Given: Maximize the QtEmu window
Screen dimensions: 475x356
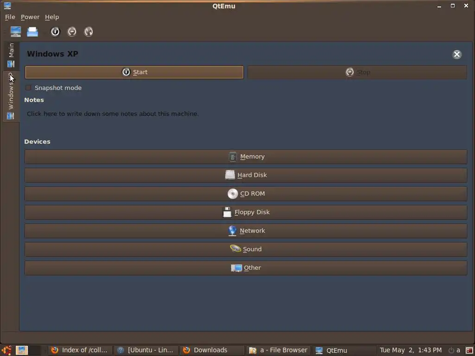Looking at the screenshot, I should (453, 6).
